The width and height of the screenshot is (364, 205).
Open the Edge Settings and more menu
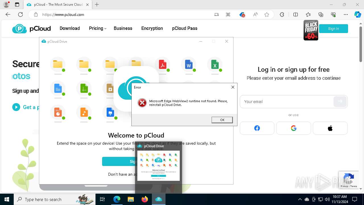point(346,15)
